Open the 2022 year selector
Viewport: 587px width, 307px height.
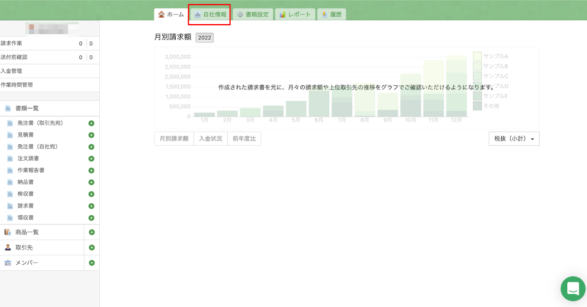(x=204, y=37)
